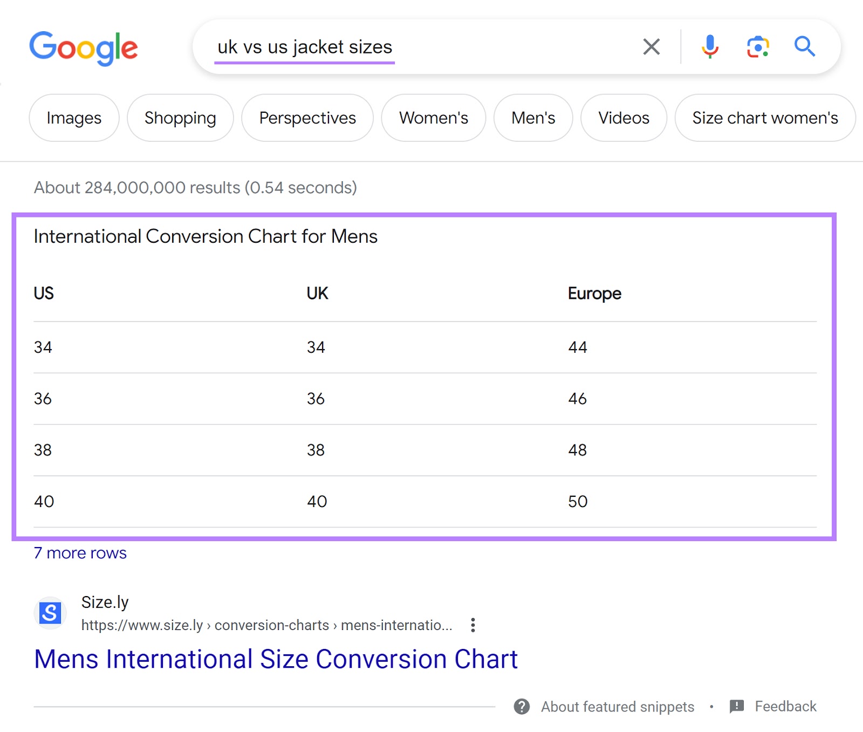Click the Size.ly site favicon
Image resolution: width=863 pixels, height=732 pixels.
[50, 613]
